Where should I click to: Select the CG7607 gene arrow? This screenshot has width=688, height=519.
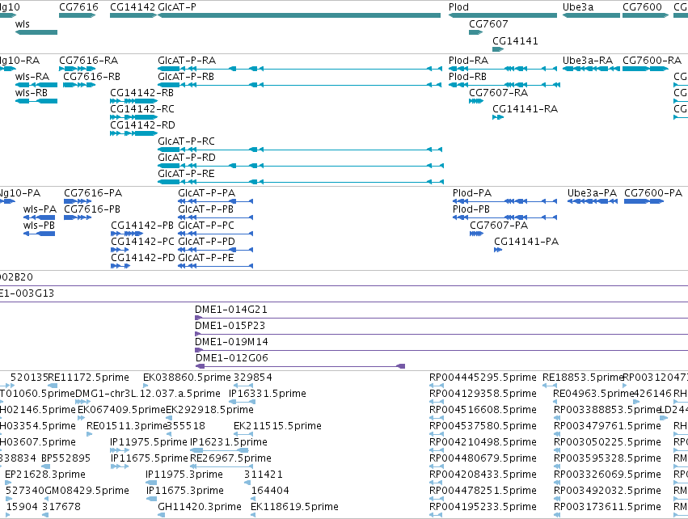(x=475, y=32)
